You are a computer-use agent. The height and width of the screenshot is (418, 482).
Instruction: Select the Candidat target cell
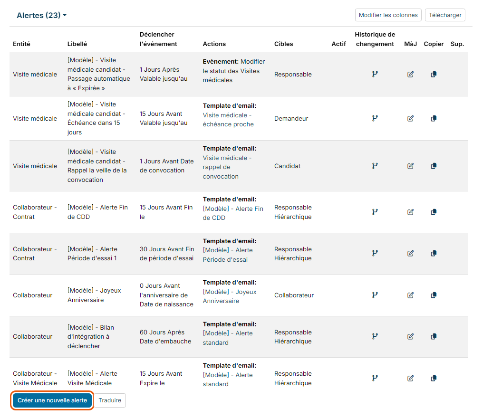coord(287,166)
